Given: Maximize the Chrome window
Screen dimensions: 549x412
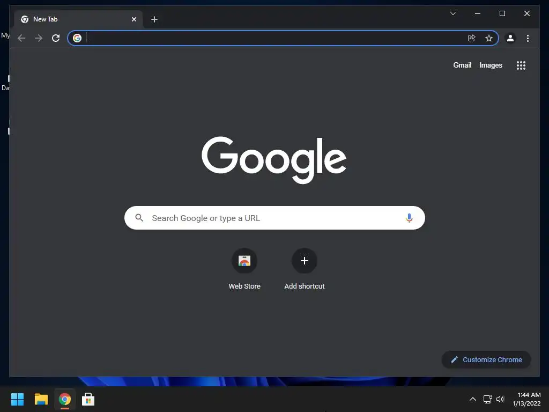Looking at the screenshot, I should [x=502, y=13].
